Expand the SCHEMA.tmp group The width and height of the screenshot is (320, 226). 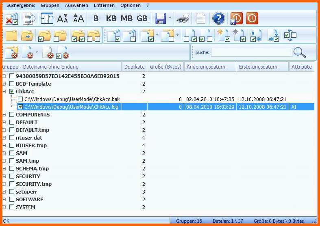point(4,168)
